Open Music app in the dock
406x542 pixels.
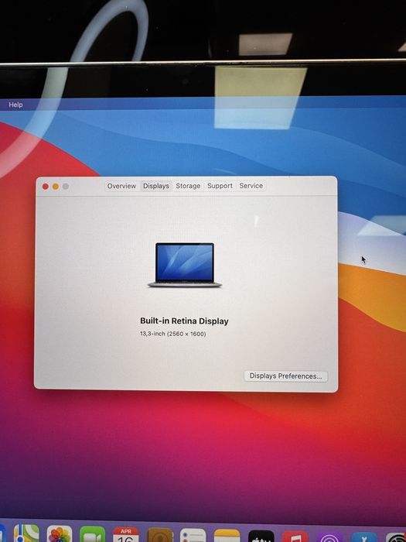295,537
